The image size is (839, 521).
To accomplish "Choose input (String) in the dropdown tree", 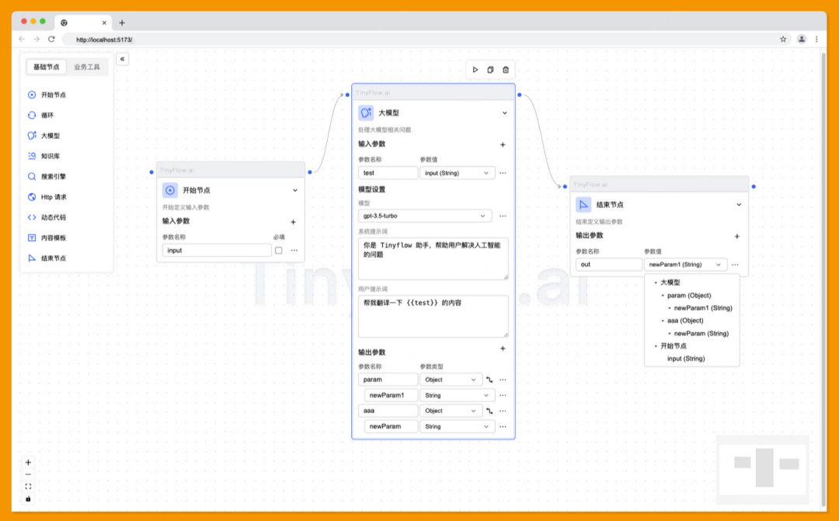I will coord(686,359).
